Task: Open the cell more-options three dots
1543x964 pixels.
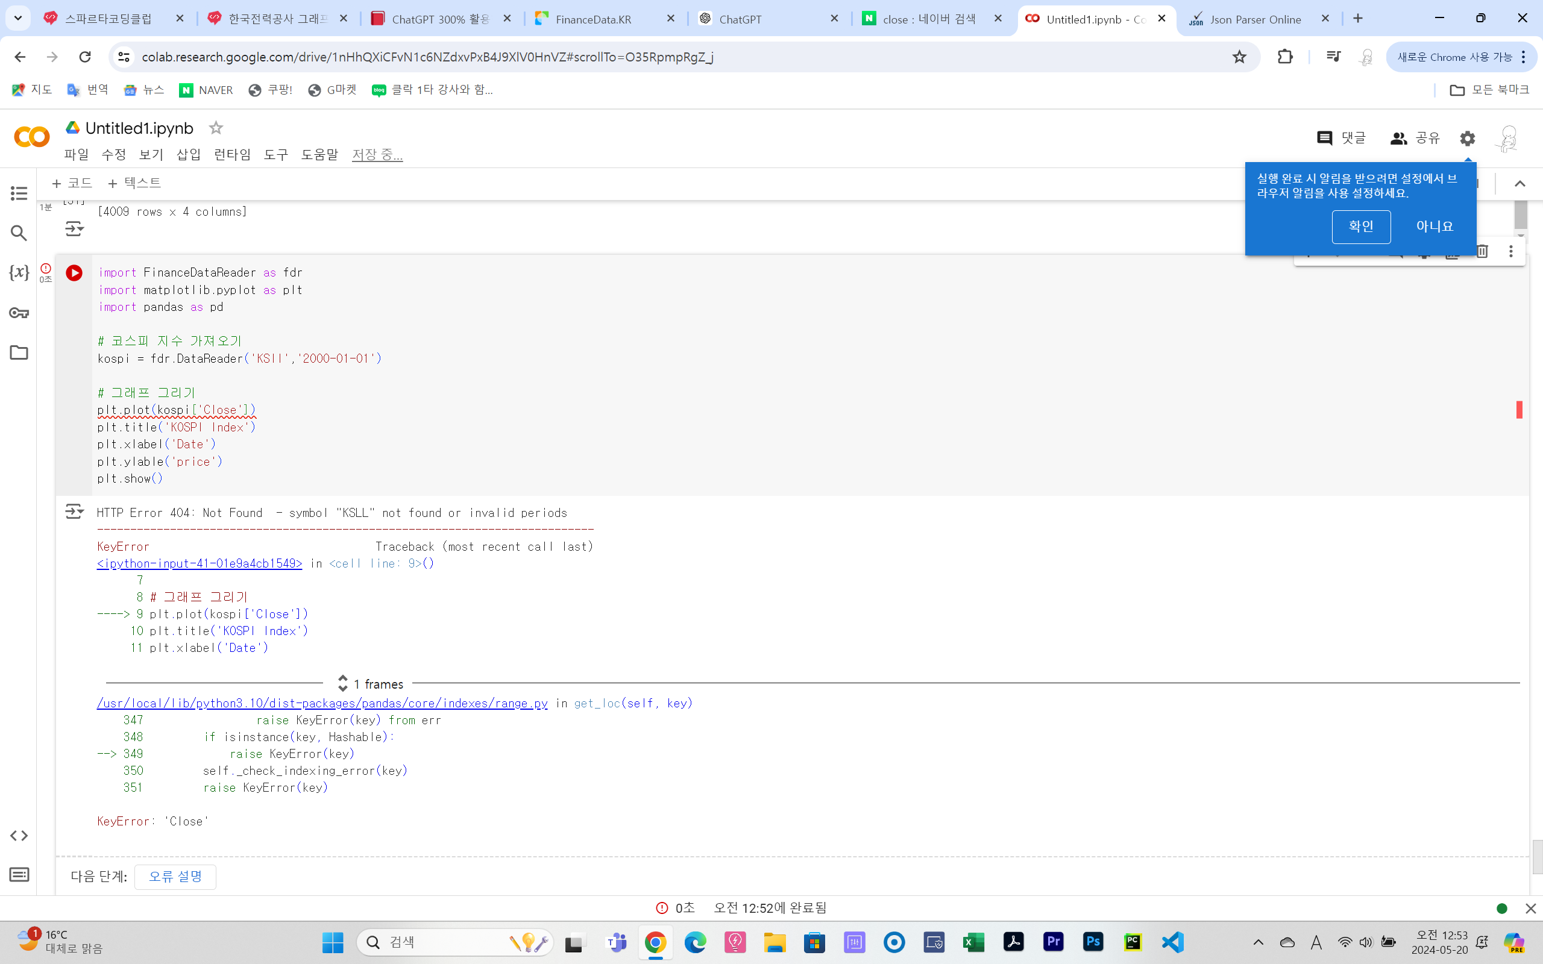Action: pos(1510,251)
